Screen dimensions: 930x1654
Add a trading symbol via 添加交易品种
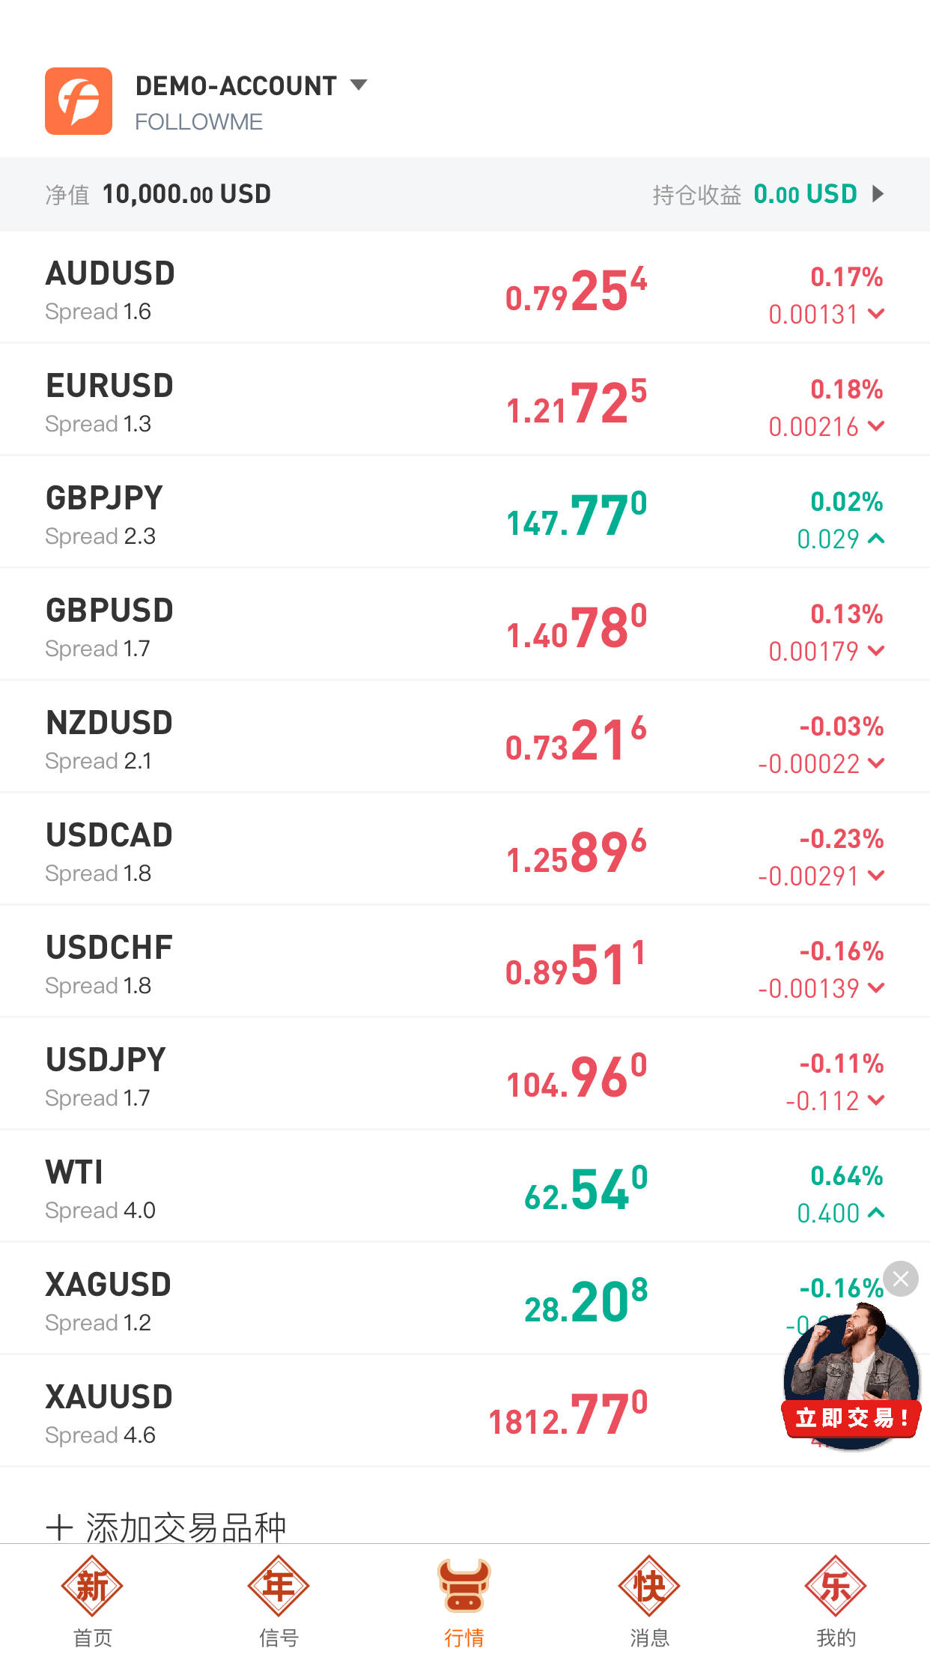[166, 1527]
